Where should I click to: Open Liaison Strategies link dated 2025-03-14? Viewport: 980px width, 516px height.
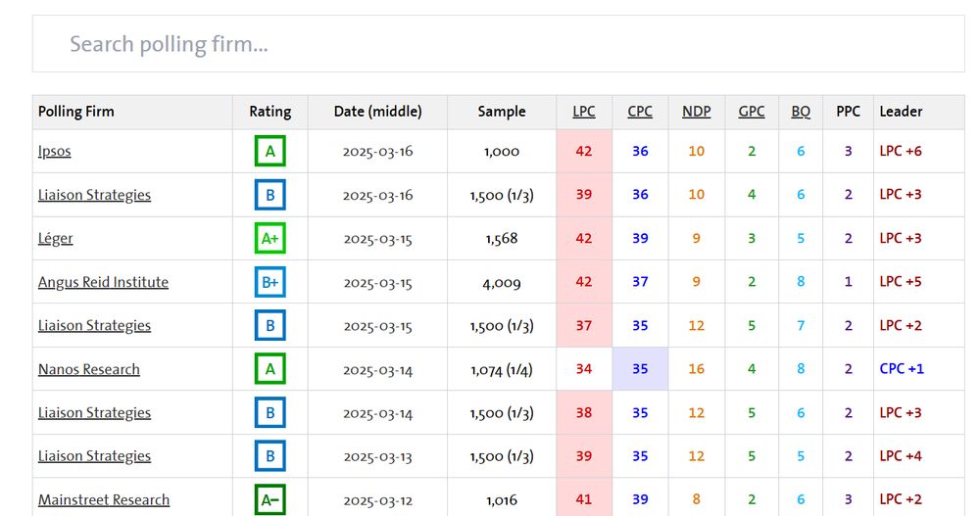coord(94,413)
